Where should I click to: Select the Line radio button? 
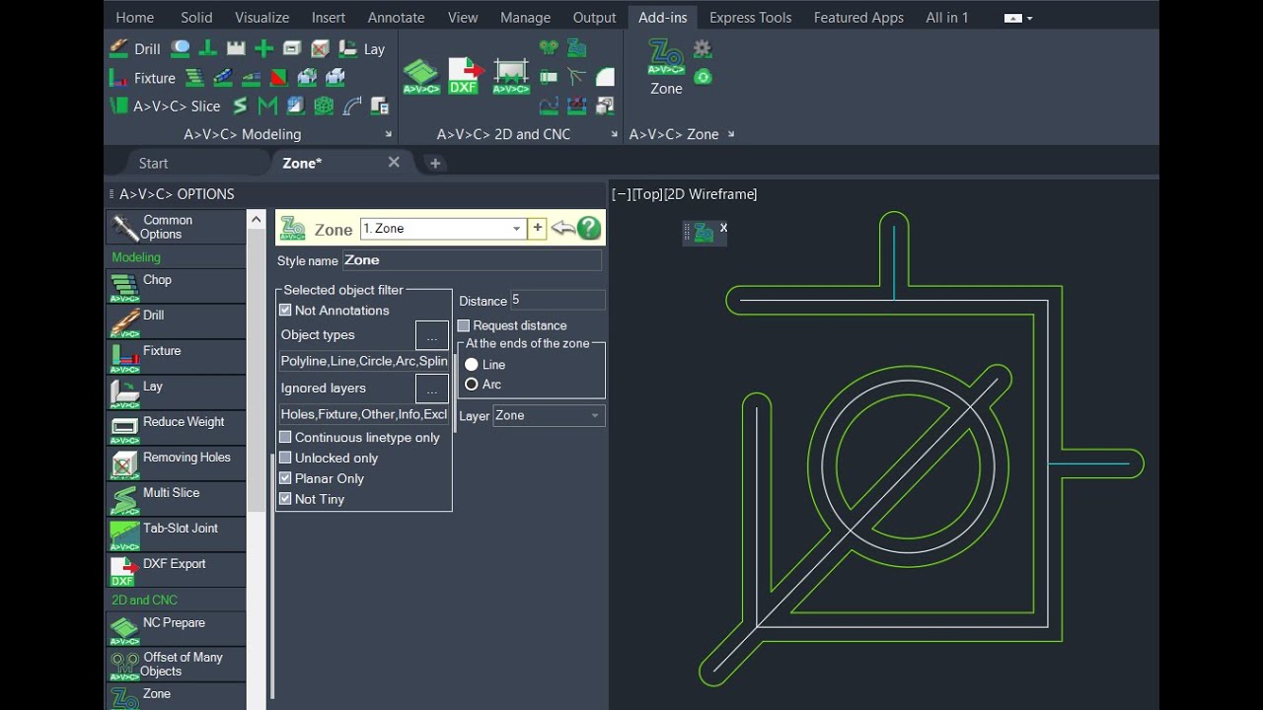tap(472, 365)
